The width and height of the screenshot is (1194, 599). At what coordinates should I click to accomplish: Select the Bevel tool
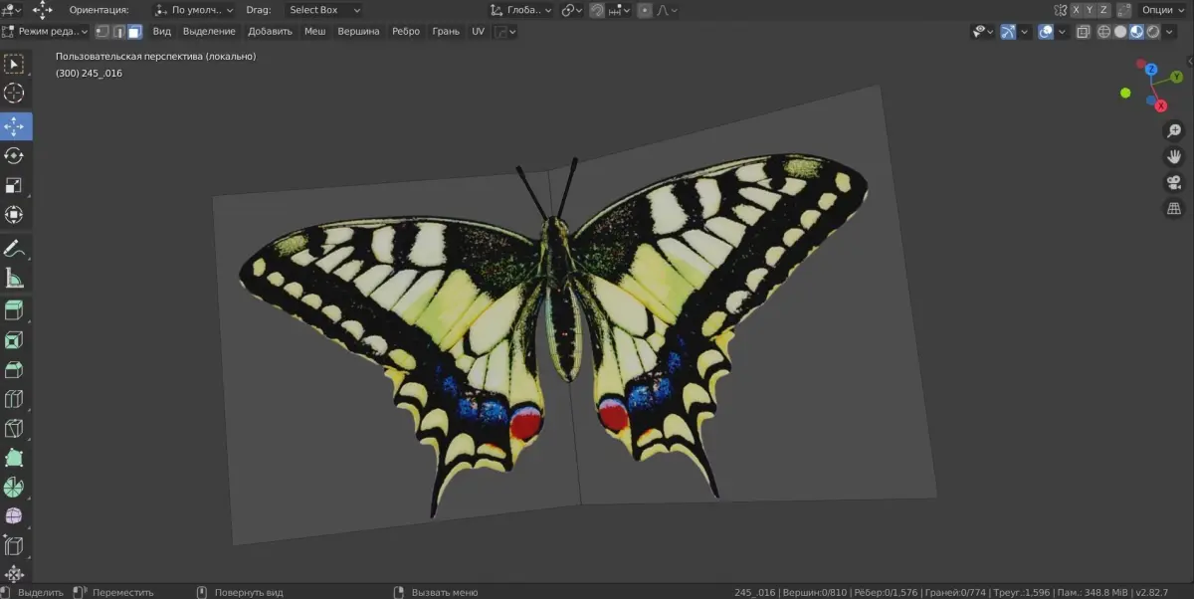[15, 370]
